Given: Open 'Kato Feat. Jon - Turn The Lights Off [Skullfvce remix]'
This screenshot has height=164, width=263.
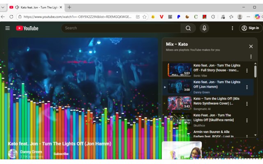Looking at the screenshot, I should [x=214, y=118].
